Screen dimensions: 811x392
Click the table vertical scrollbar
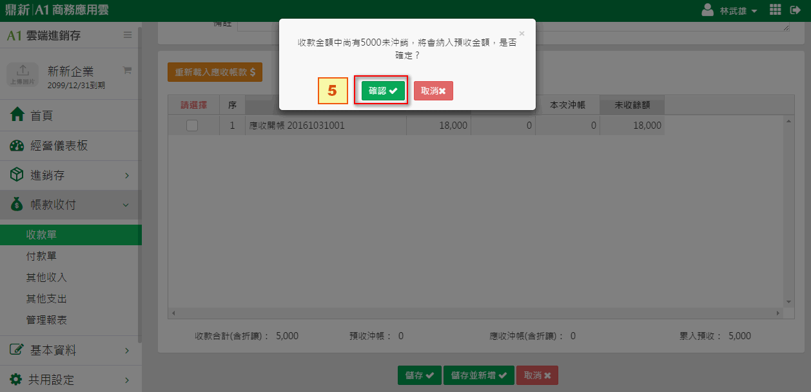coord(788,212)
